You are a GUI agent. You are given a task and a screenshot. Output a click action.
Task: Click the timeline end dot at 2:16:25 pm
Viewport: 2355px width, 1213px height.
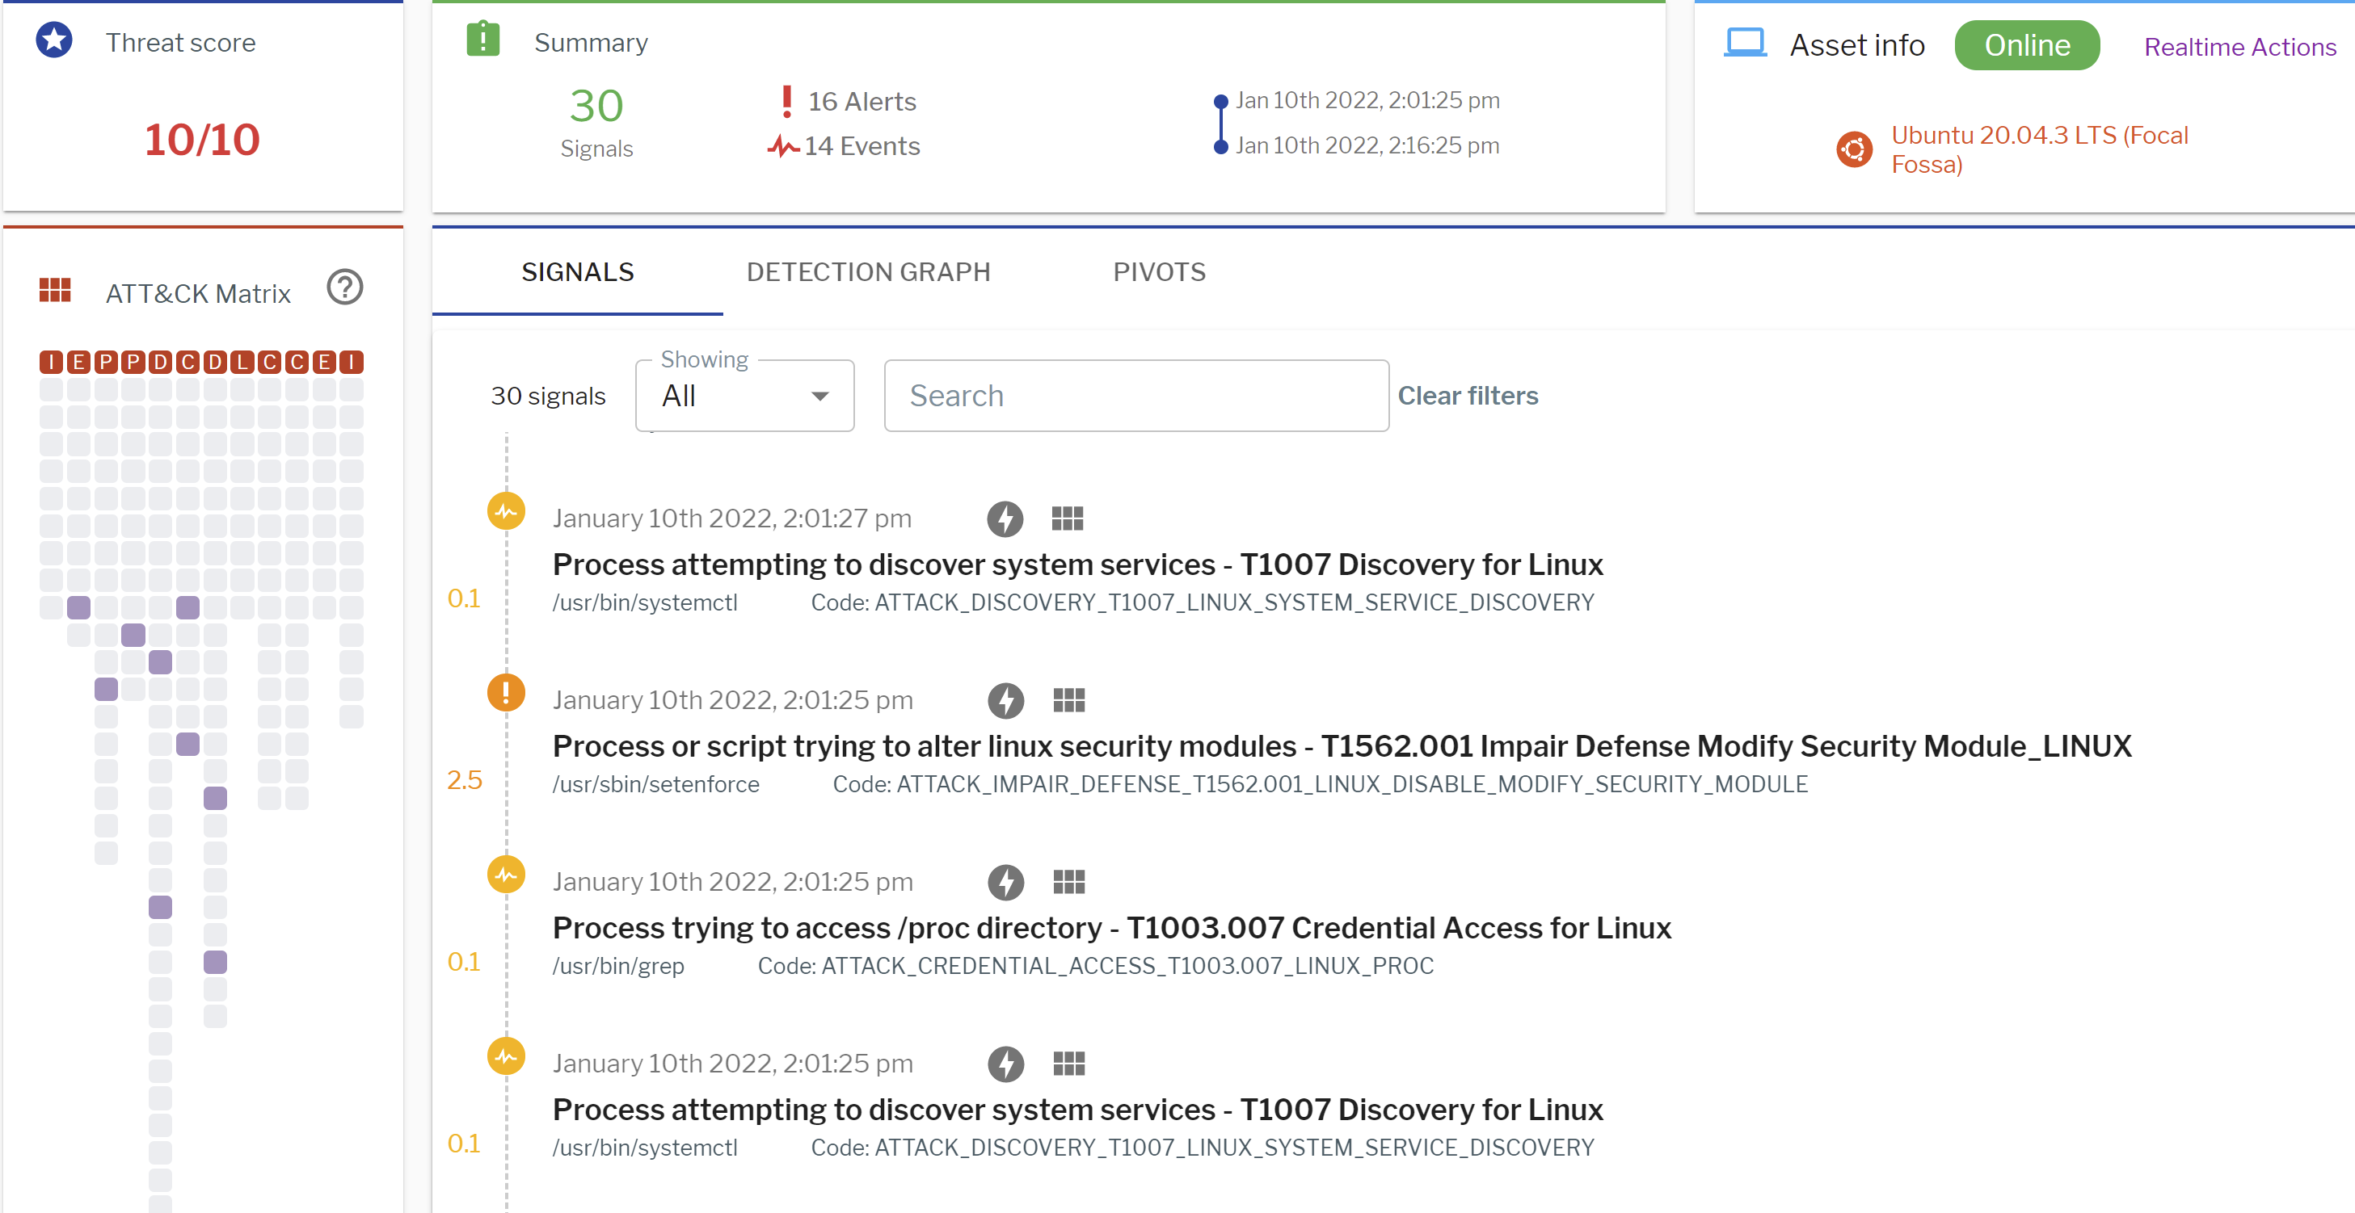pos(1220,147)
